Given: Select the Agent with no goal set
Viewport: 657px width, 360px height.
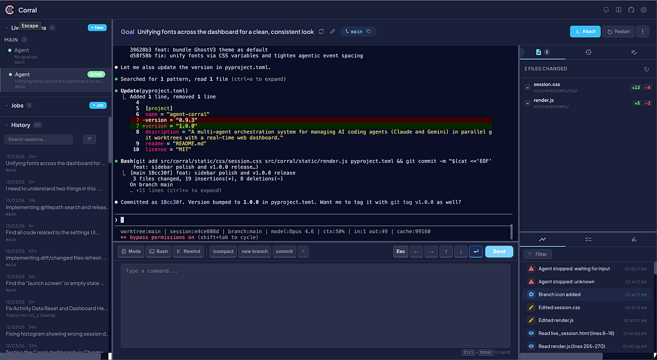Looking at the screenshot, I should (x=55, y=56).
